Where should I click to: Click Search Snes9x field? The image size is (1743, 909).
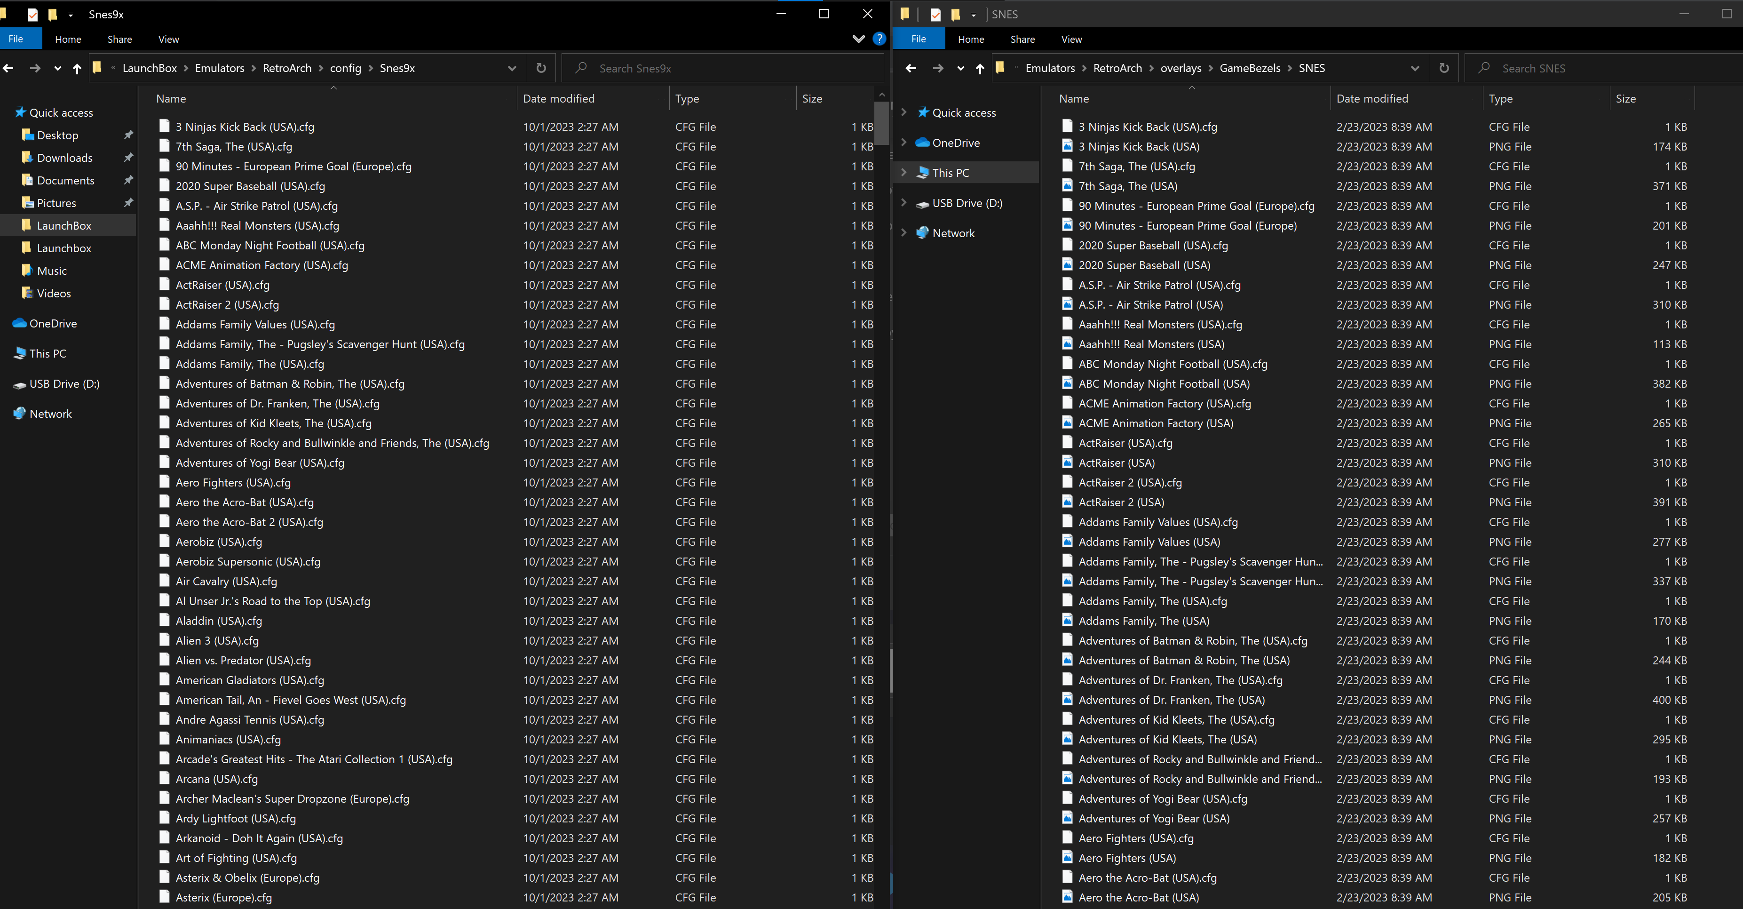pyautogui.click(x=722, y=68)
